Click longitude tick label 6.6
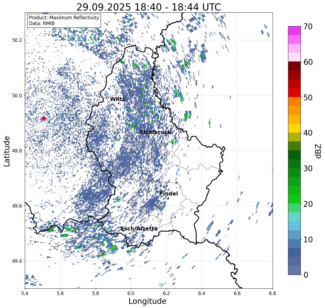Screen dimensions: 325x308 point(237,293)
